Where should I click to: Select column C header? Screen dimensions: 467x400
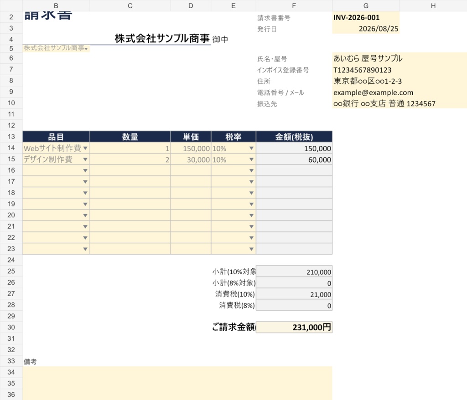130,5
